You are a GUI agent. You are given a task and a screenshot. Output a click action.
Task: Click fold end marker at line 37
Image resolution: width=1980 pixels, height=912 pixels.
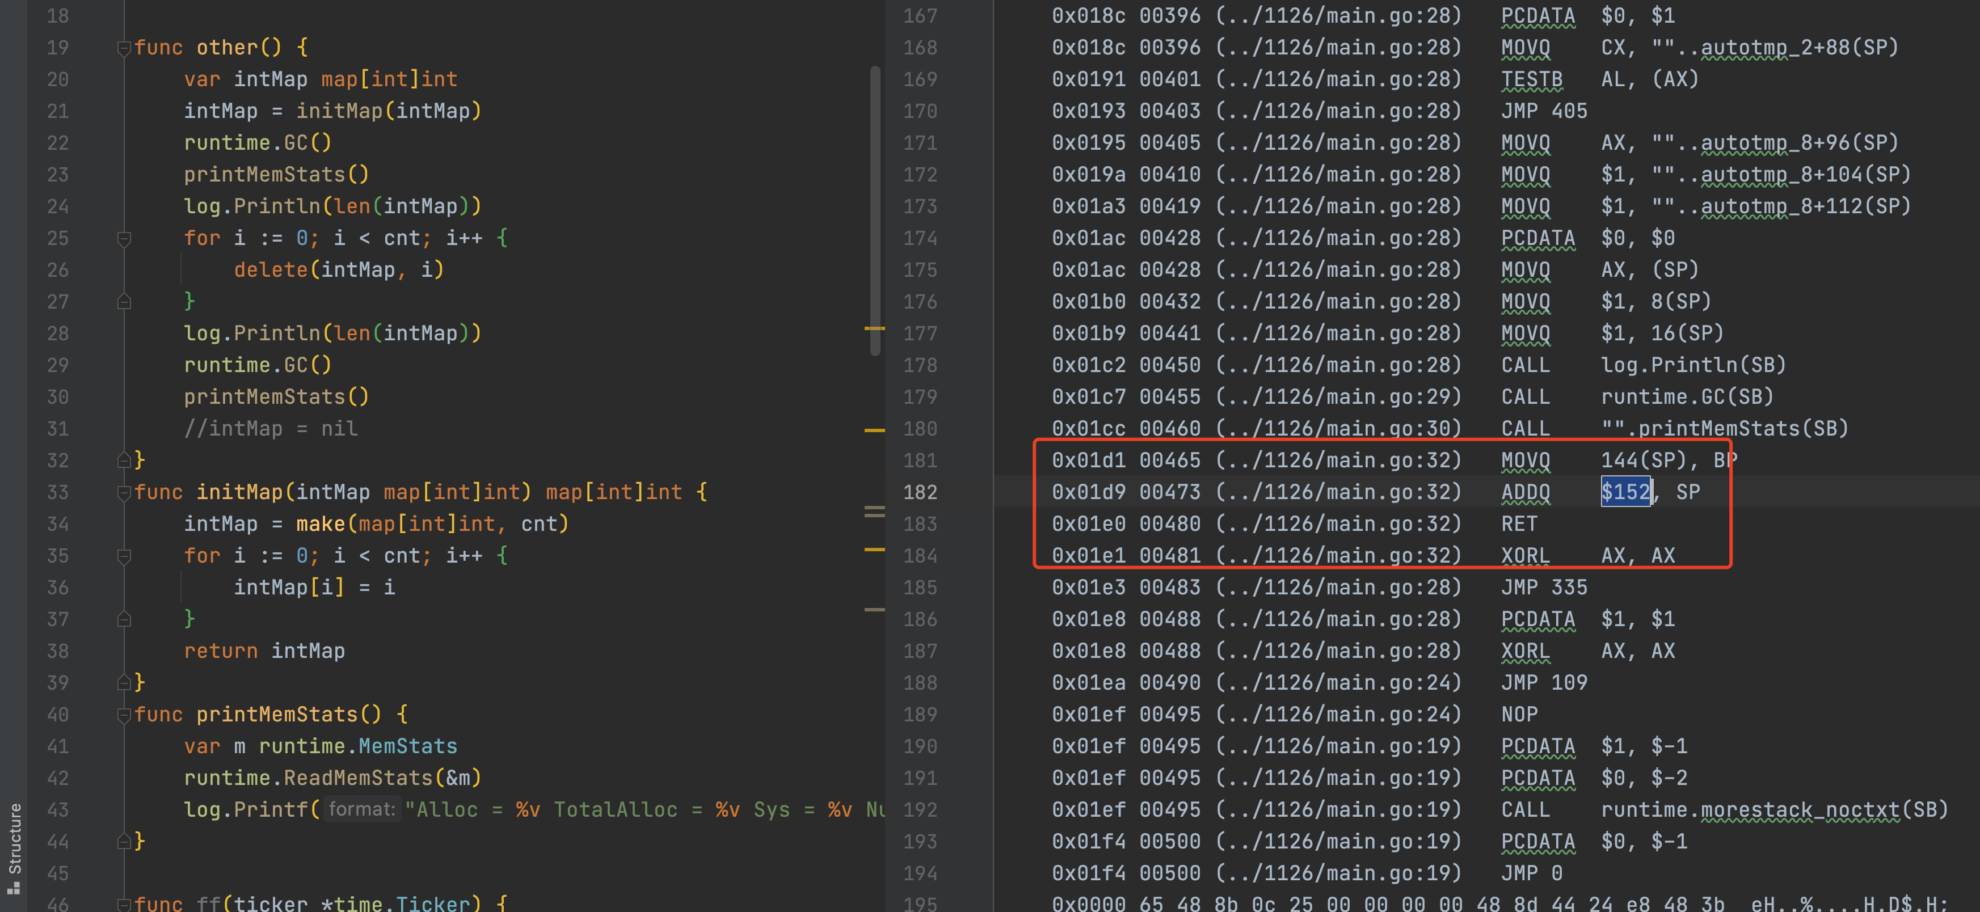point(124,619)
